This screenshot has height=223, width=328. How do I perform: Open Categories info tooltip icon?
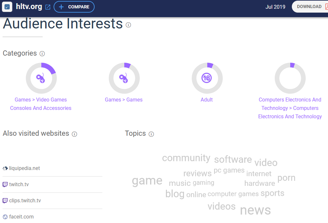click(42, 54)
